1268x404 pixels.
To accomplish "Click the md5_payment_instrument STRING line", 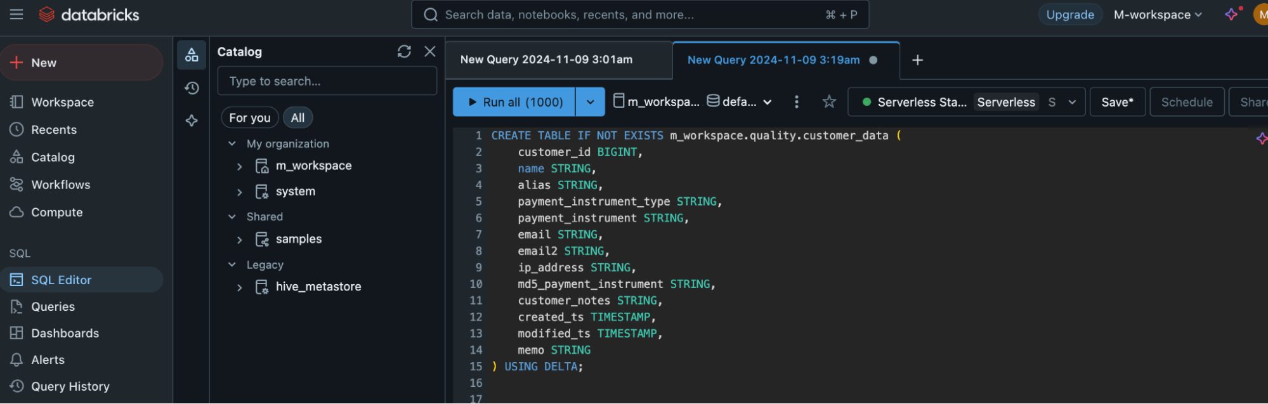I will (x=617, y=283).
